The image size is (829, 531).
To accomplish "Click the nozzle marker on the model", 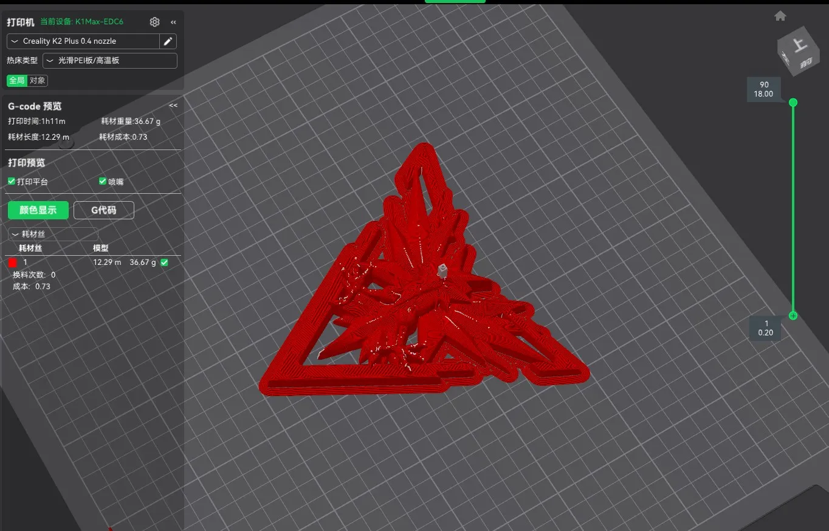I will coord(442,271).
